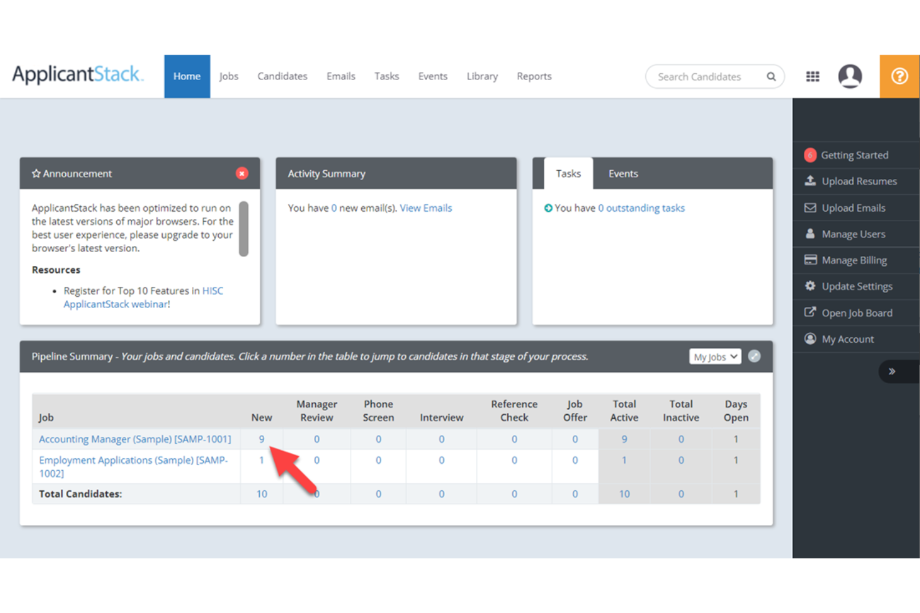Click Accounting Manager Manager Review 0

coord(316,439)
